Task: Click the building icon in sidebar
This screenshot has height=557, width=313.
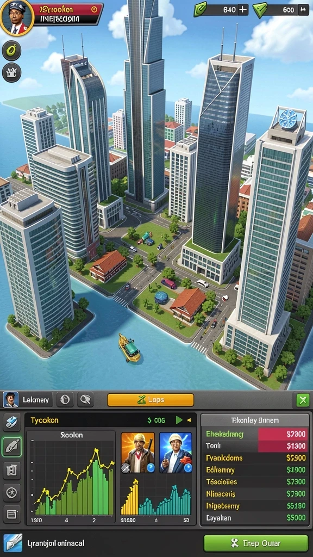Action: tap(12, 471)
